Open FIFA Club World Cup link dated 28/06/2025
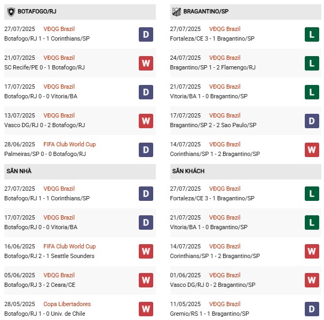Screen dimensions: 324x320 70,144
